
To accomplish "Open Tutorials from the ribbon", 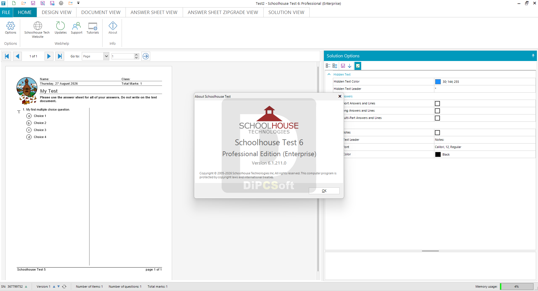I will pos(93,28).
